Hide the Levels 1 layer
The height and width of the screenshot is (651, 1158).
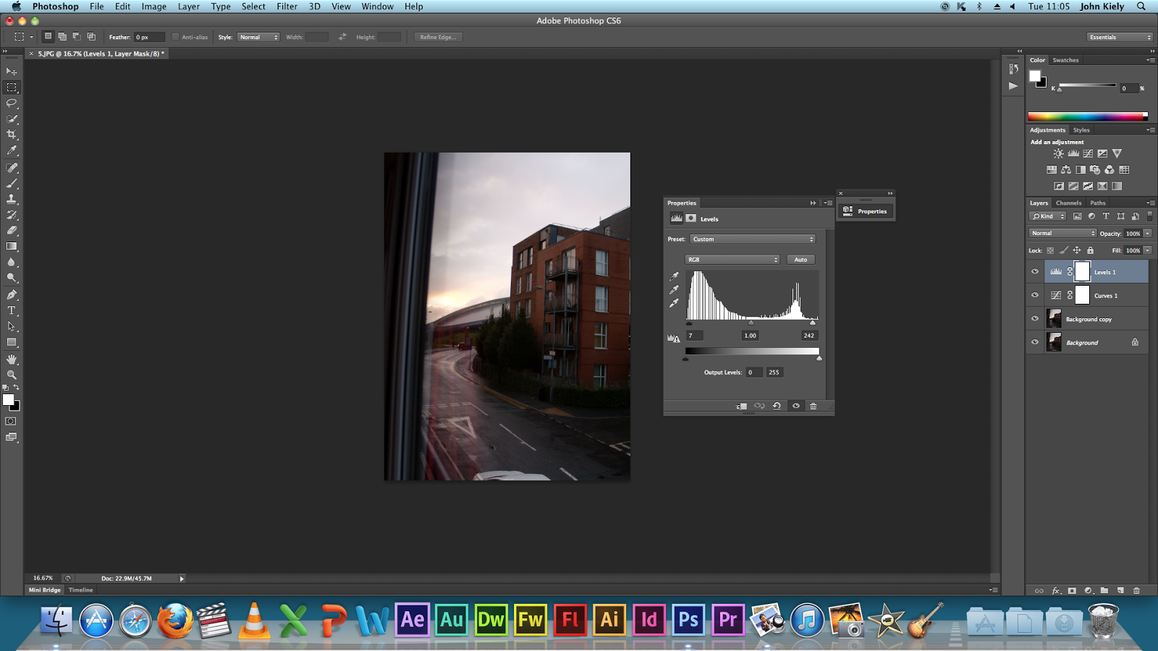(x=1035, y=272)
